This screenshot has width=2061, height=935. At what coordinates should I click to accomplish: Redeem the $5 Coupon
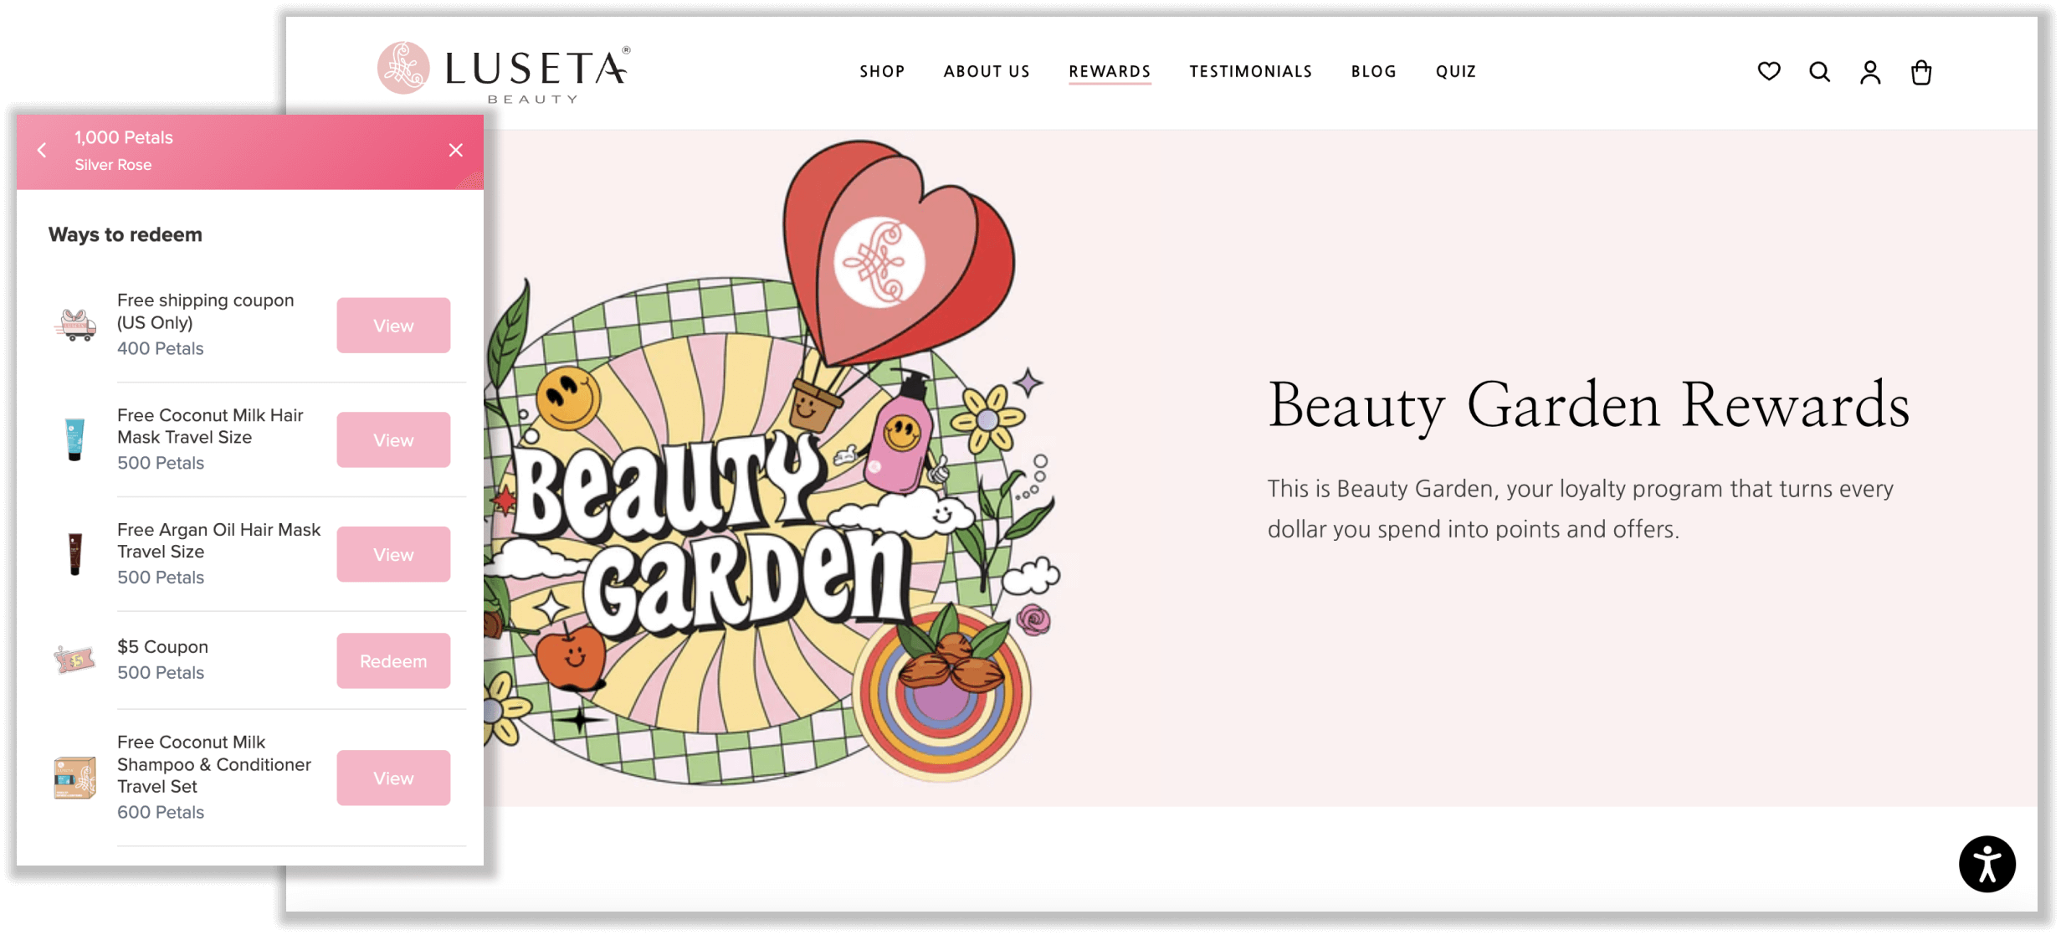point(393,660)
